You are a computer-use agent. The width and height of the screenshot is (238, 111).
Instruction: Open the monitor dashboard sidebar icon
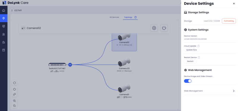4,26
